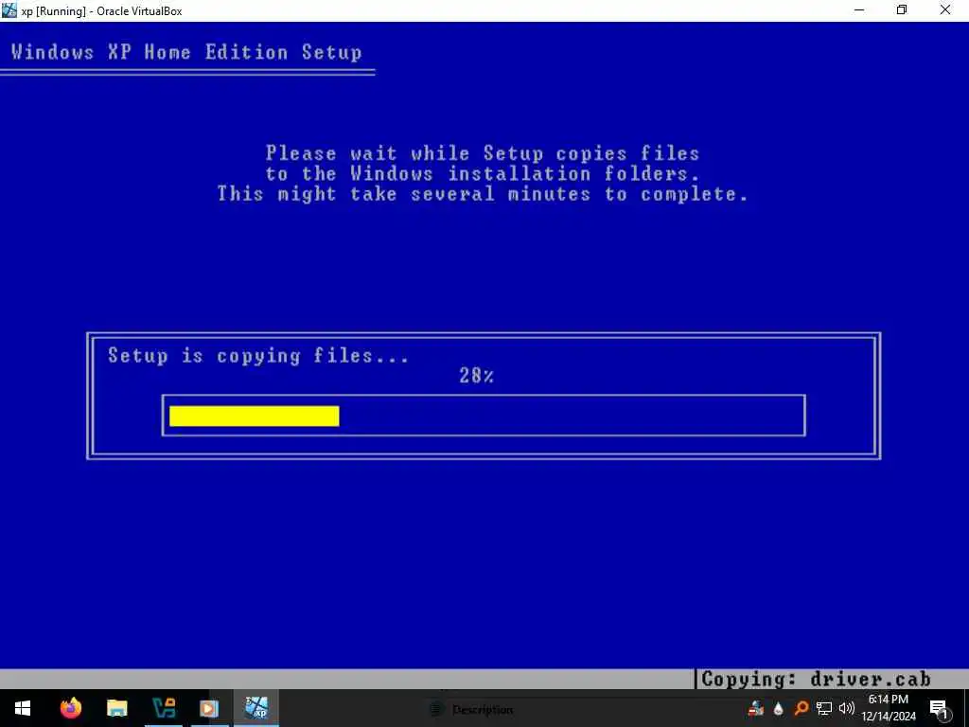Click the 'Setup is copying files...' text

(258, 356)
